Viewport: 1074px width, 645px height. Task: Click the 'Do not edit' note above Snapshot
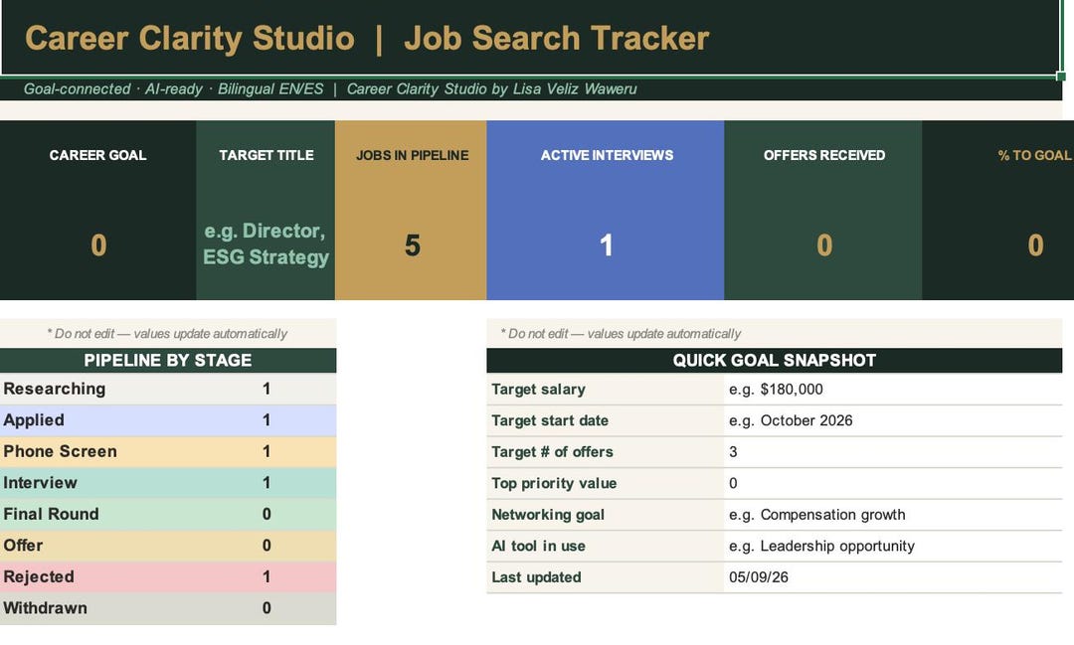coord(621,334)
